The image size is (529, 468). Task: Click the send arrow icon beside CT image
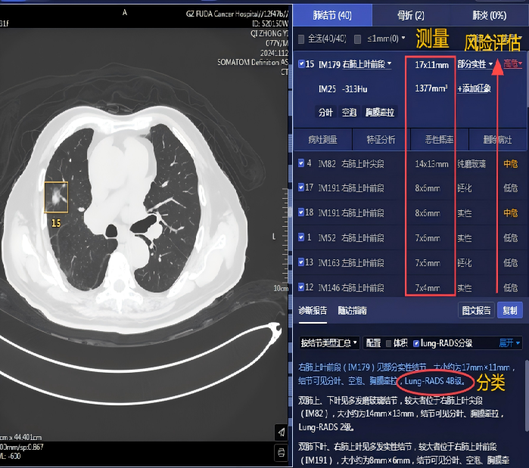point(280,431)
